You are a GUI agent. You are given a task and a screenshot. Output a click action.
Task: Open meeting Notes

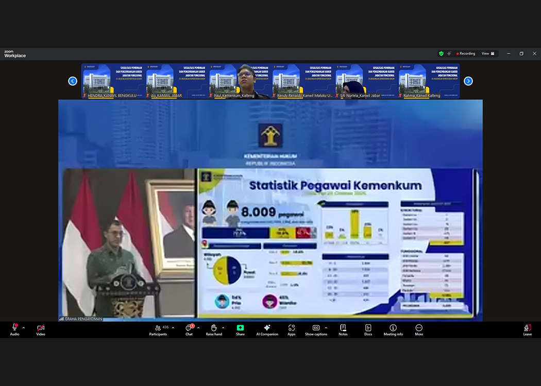[343, 330]
